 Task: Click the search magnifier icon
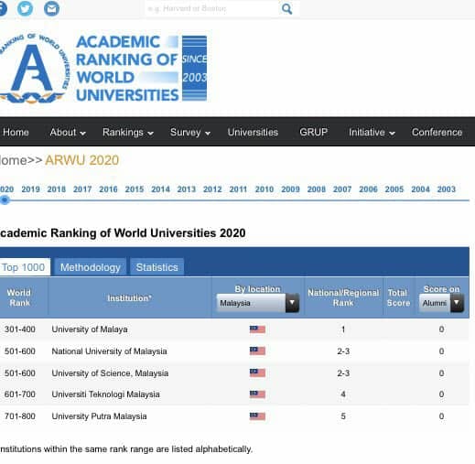tap(286, 9)
